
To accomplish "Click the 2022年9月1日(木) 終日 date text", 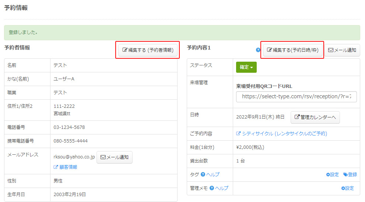I will [260, 117].
